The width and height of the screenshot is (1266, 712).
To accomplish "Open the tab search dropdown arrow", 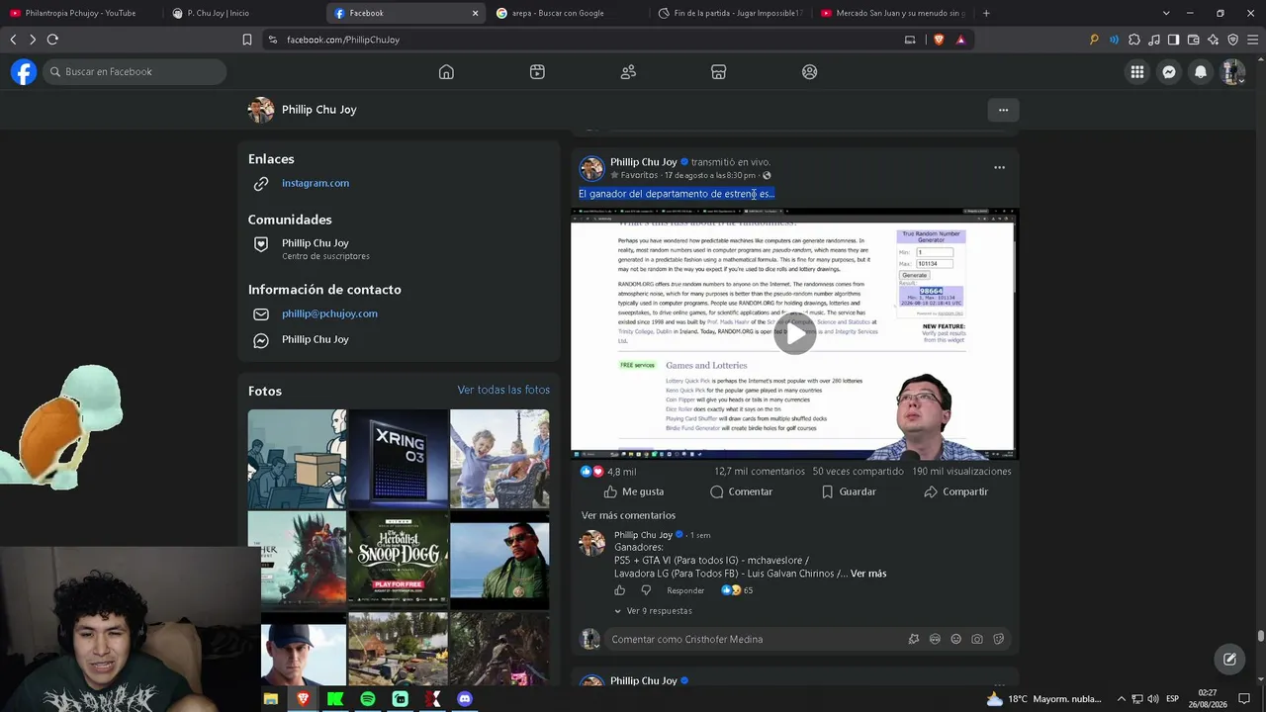I will point(1166,13).
